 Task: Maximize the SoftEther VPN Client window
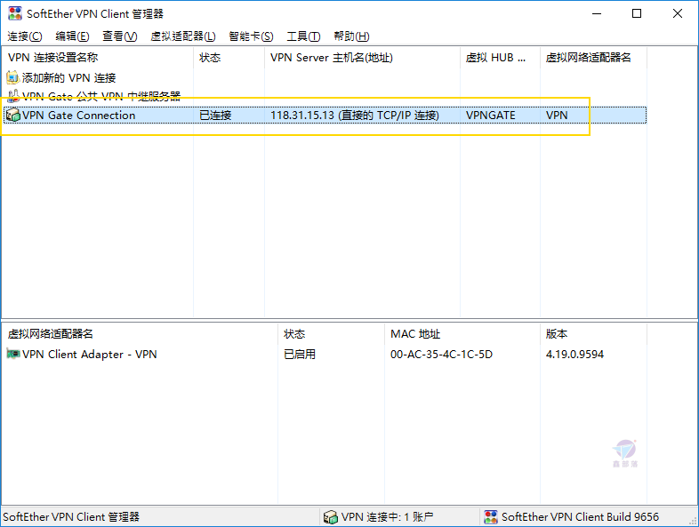click(x=637, y=14)
